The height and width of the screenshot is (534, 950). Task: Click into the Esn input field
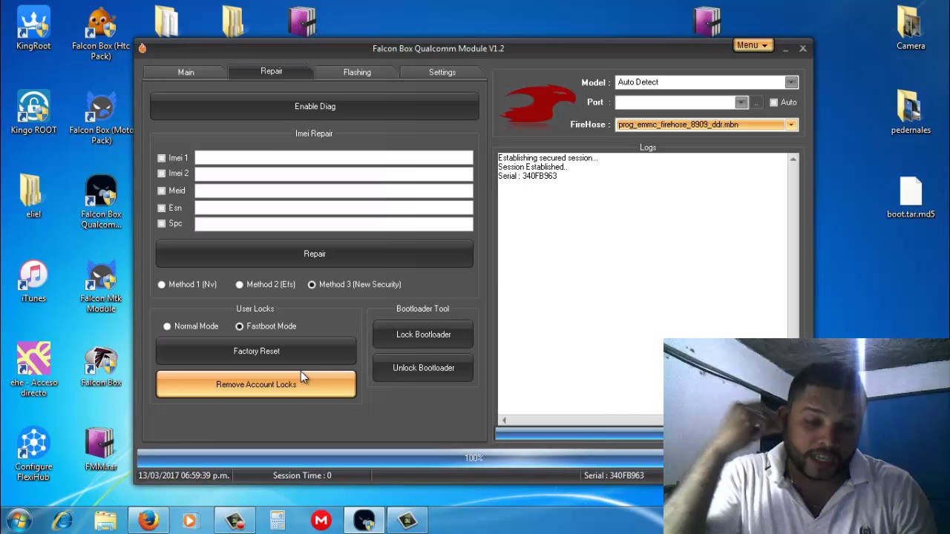[x=333, y=208]
